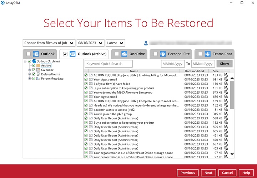Uncheck the Outlook (Archive) tab checkbox

pyautogui.click(x=65, y=54)
